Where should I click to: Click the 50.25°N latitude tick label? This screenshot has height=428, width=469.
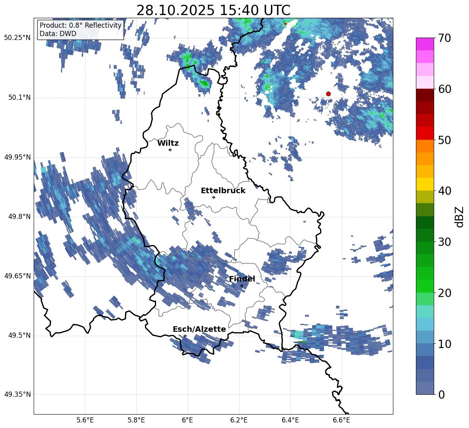17,38
